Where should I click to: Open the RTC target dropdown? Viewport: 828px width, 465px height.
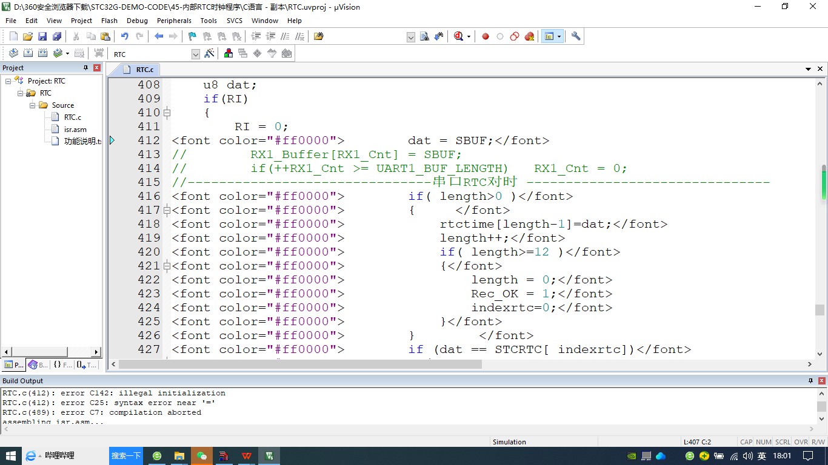[195, 54]
